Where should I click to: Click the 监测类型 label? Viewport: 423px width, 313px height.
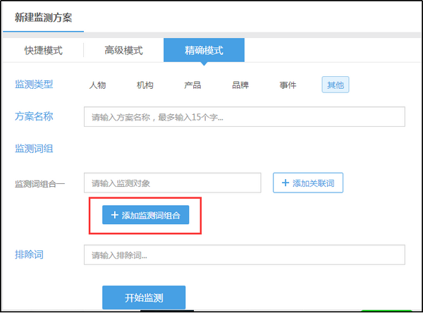[34, 84]
